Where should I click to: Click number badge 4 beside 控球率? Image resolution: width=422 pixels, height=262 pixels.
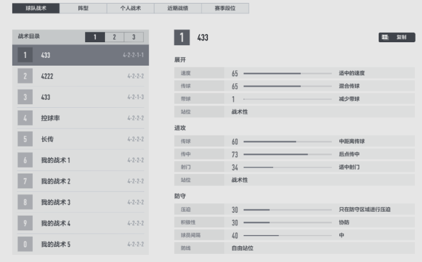(25, 118)
